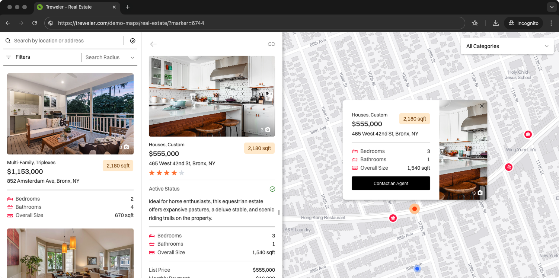This screenshot has width=559, height=278.
Task: Click the camera icon on detail kitchen photo
Action: point(268,130)
